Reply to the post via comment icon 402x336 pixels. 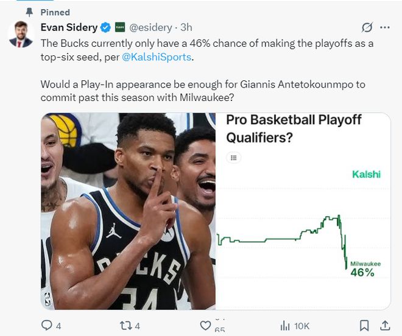[x=47, y=326]
